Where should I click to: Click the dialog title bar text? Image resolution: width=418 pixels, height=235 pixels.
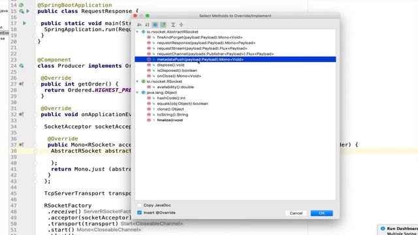235,16
